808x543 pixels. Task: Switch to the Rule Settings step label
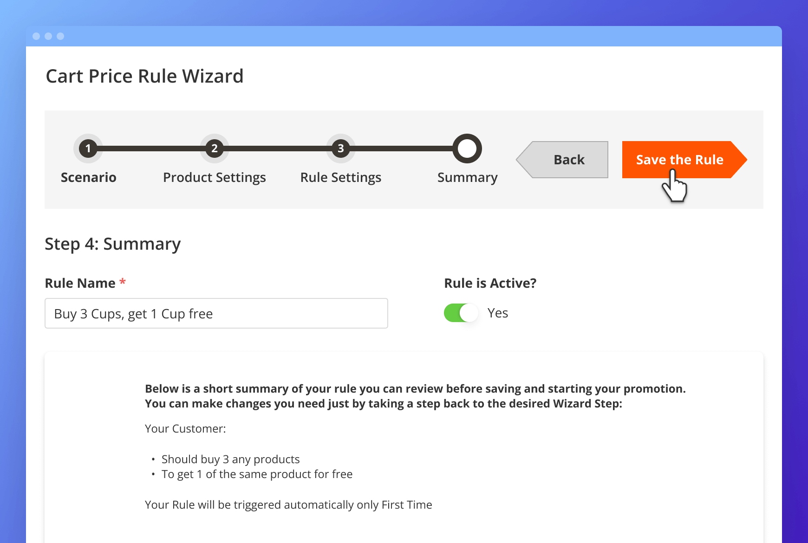pyautogui.click(x=341, y=177)
